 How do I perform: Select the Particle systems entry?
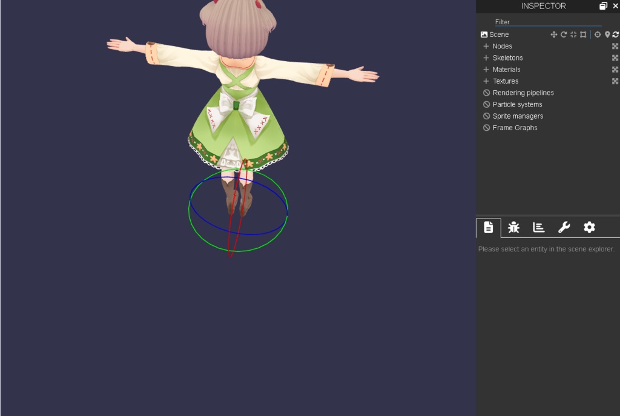[517, 104]
